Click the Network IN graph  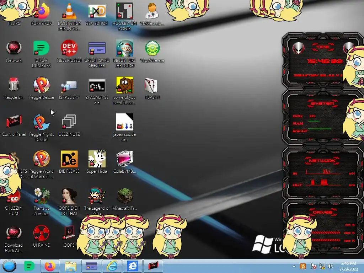pos(323,172)
